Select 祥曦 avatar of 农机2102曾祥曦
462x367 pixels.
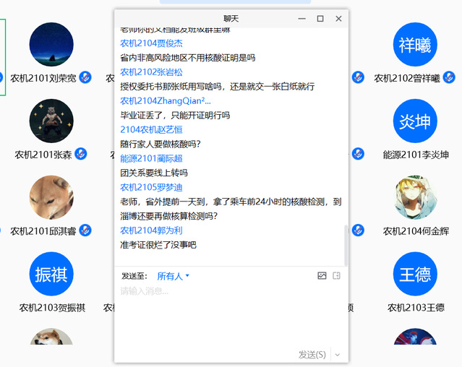(414, 46)
